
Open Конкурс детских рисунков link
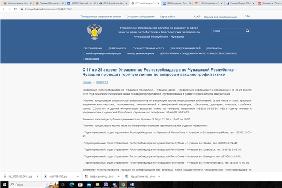point(140,53)
